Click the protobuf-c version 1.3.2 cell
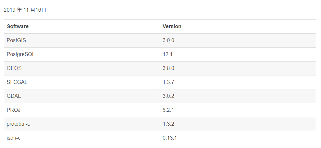This screenshot has height=148, width=321. pos(168,124)
